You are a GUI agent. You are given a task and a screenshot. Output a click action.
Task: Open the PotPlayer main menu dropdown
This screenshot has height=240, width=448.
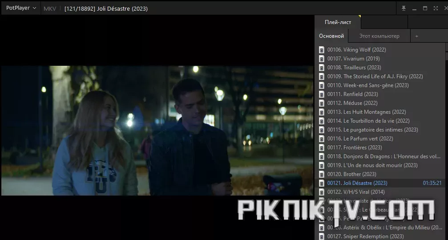(21, 8)
